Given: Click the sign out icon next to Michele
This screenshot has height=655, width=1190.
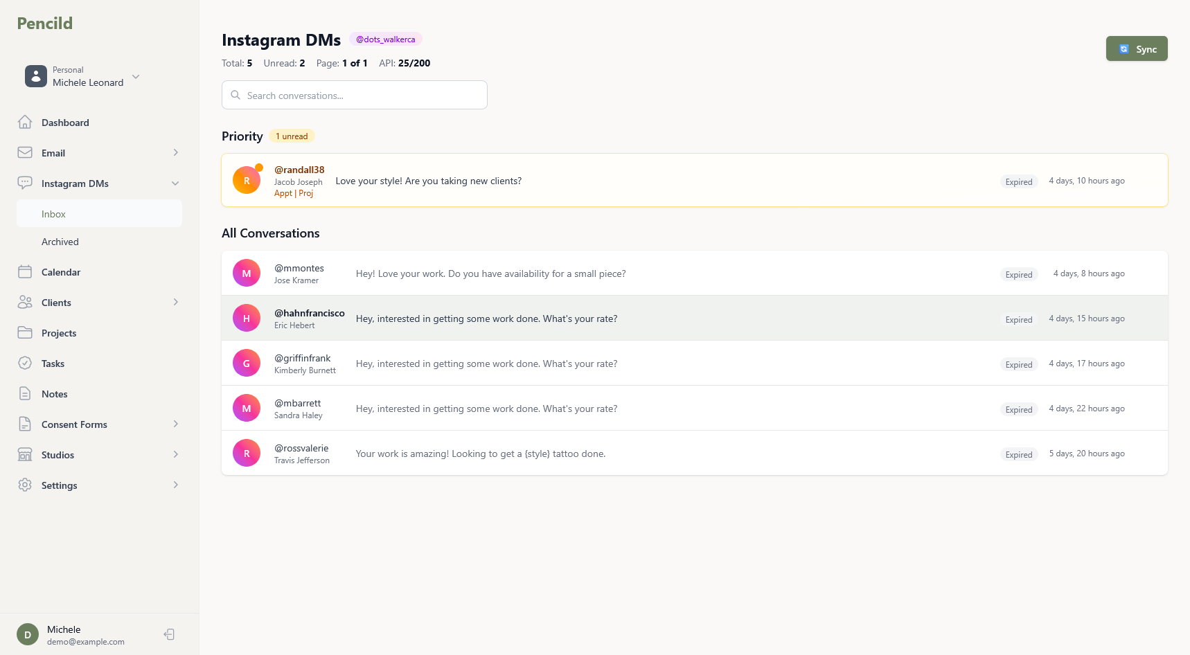Looking at the screenshot, I should point(168,634).
